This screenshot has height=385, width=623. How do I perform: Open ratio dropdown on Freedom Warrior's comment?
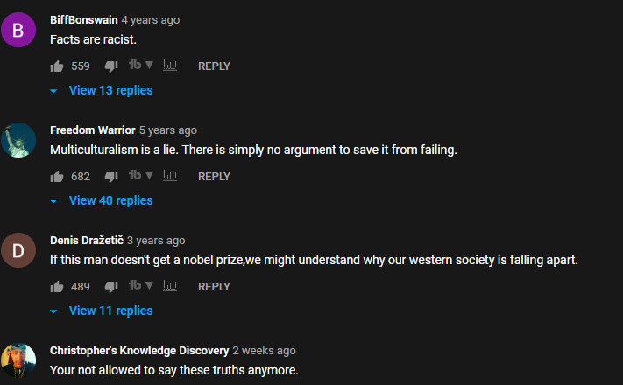click(141, 175)
